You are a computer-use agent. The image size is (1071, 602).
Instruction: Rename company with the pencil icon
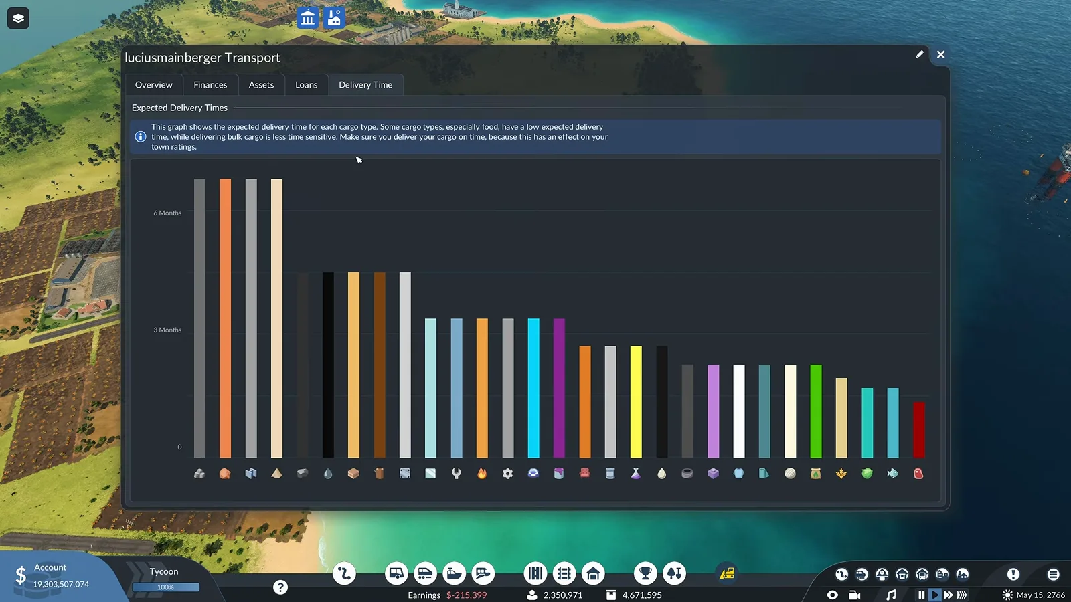920,54
